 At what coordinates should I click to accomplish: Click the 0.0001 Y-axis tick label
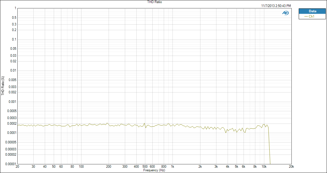point(12,133)
